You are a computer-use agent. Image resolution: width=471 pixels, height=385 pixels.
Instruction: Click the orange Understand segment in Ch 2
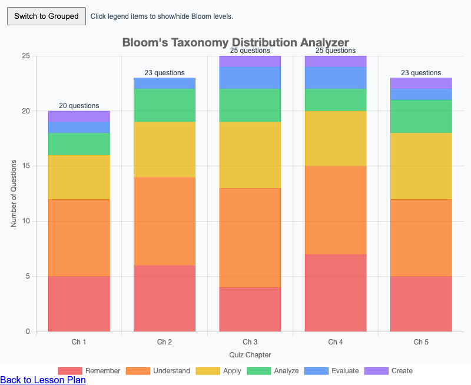tap(164, 221)
